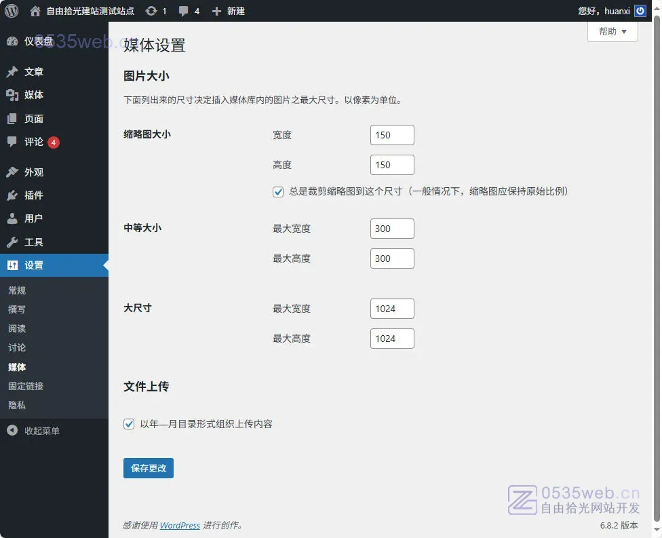The image size is (662, 538).
Task: Click the plus New content icon
Action: [x=216, y=11]
